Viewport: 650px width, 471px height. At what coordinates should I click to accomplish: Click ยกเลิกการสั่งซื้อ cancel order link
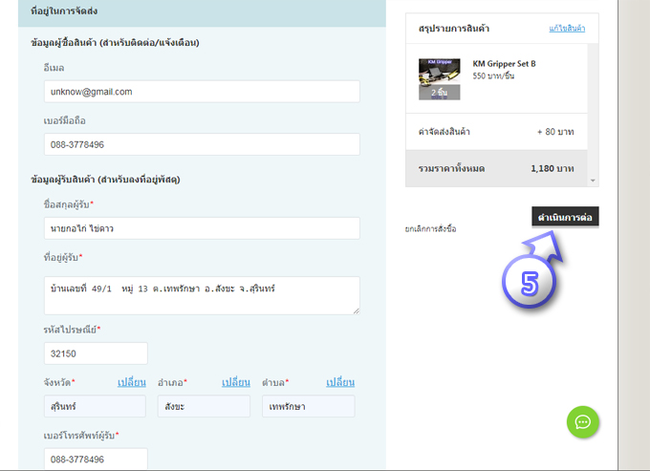pyautogui.click(x=431, y=228)
